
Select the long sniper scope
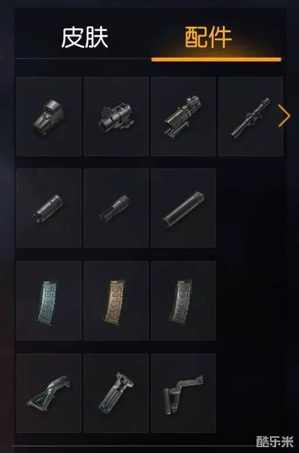click(250, 116)
